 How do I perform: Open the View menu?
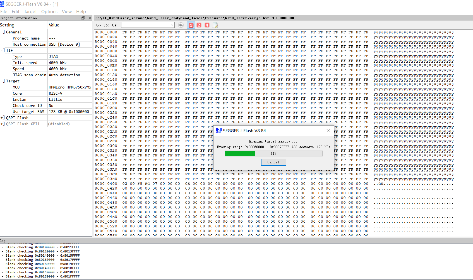(x=67, y=11)
